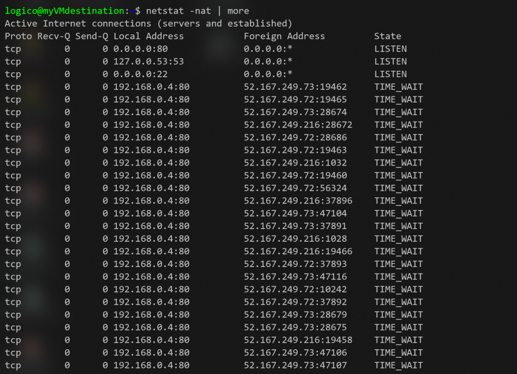Click local address 0.0.0.0:80
Viewport: 517px width, 374px height.
pos(140,49)
